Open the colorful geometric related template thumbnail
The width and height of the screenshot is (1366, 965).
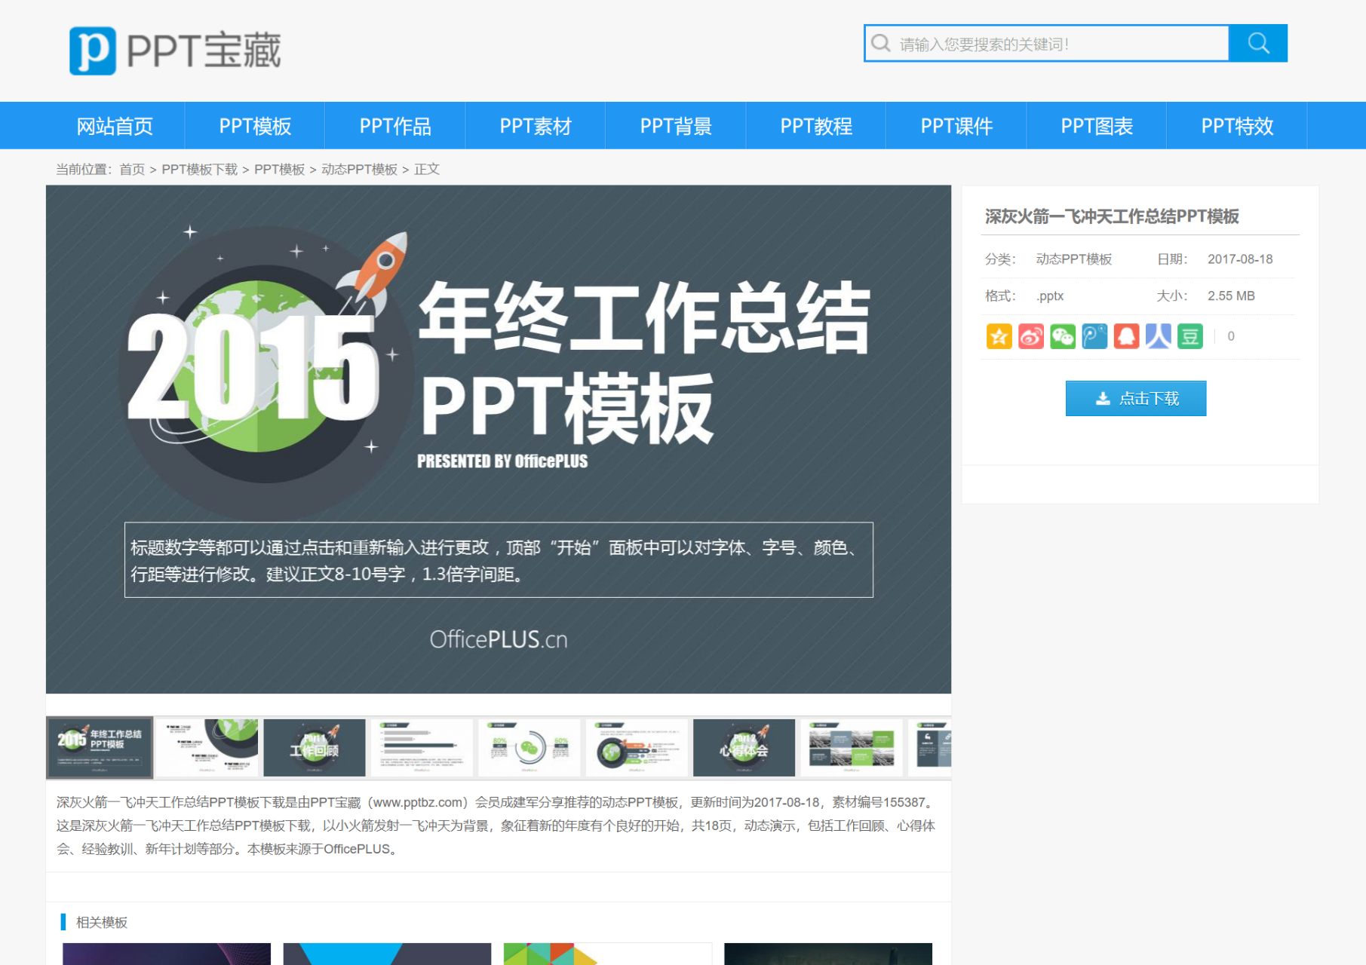(608, 954)
